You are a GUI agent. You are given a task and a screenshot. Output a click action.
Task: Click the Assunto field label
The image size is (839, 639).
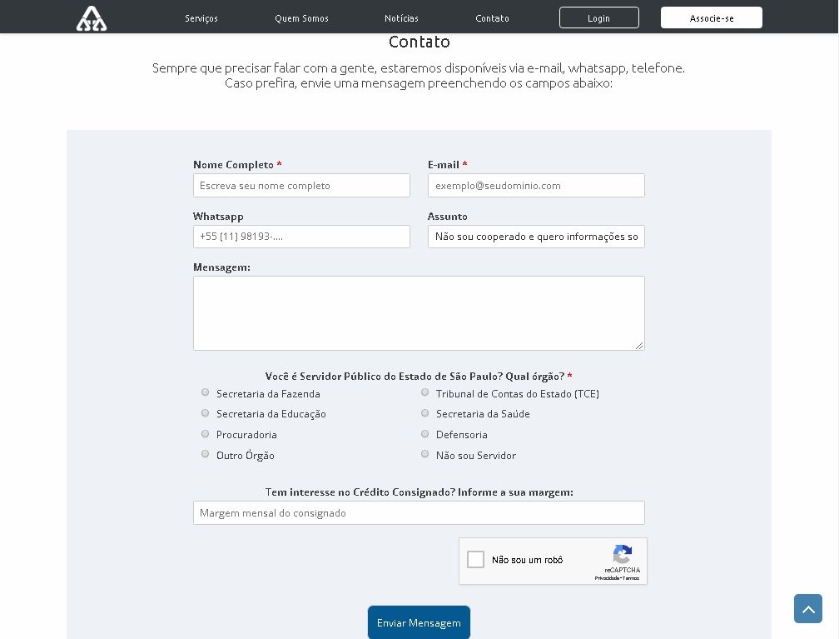pyautogui.click(x=448, y=217)
